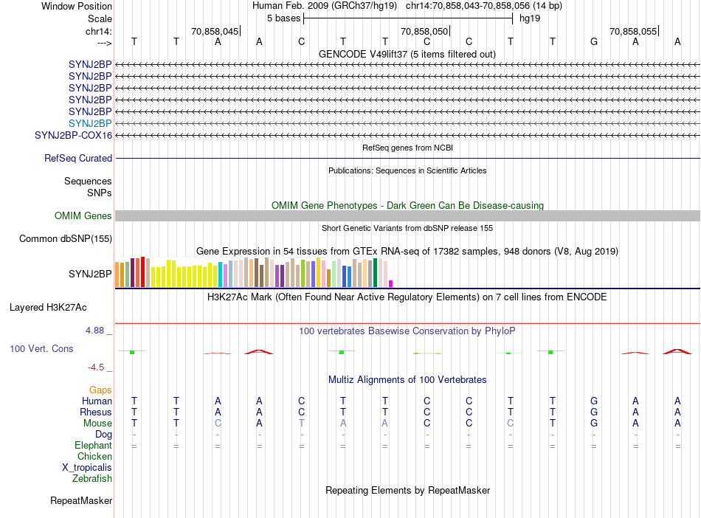Click 'chr14:70,858,043-70,858,056 (14 bp)' position text
701x518 pixels.
484,6
